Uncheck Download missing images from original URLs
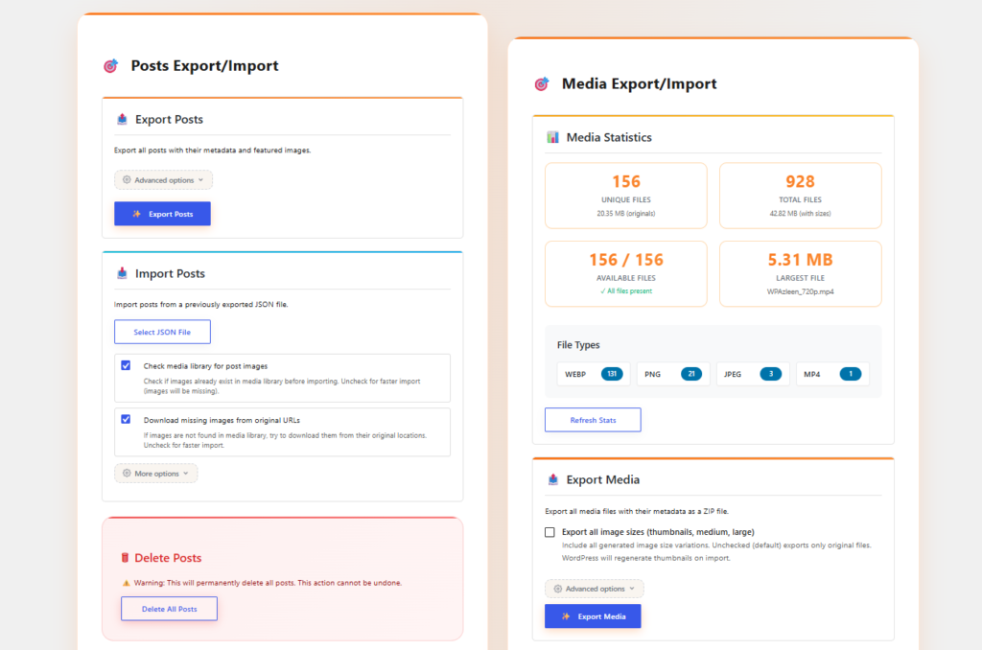 click(x=126, y=420)
